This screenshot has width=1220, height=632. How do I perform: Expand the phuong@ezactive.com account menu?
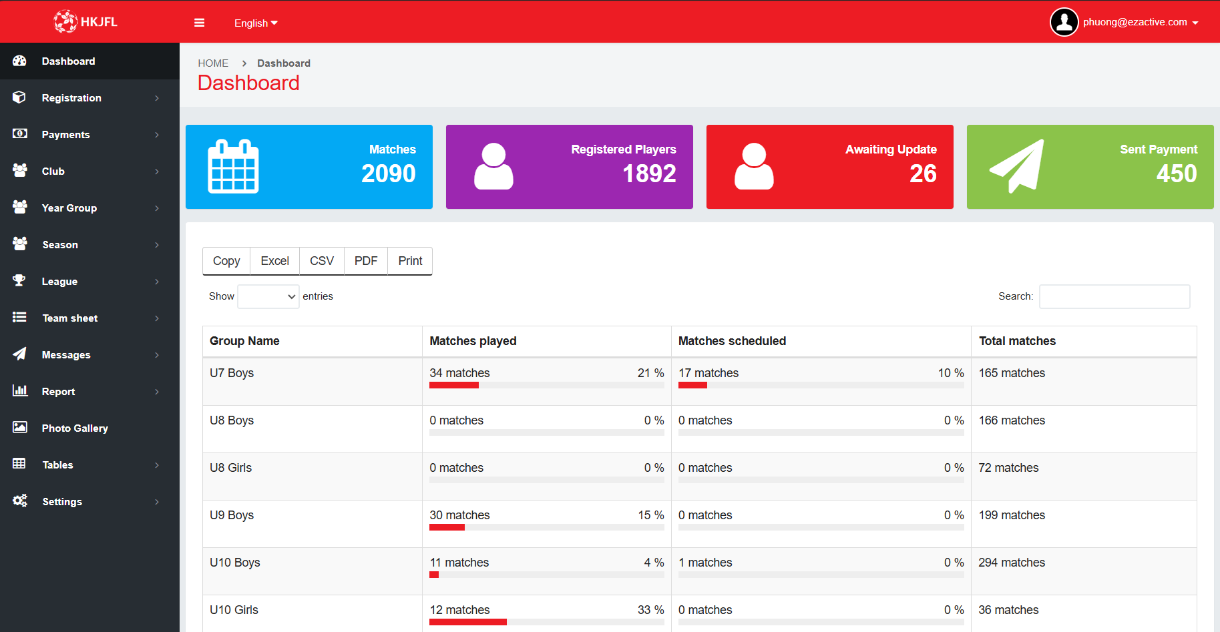coord(1141,22)
